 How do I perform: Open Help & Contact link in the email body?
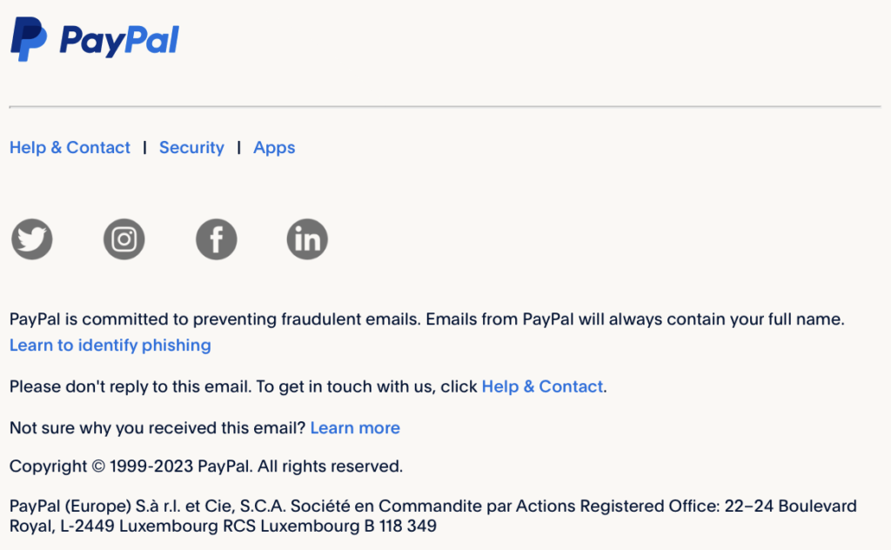[x=541, y=386]
